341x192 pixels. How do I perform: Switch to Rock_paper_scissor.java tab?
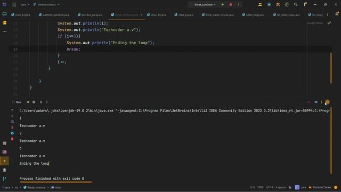[x=218, y=15]
